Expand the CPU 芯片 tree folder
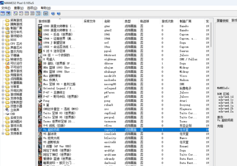This screenshot has width=237, height=166. click(x=3, y=44)
